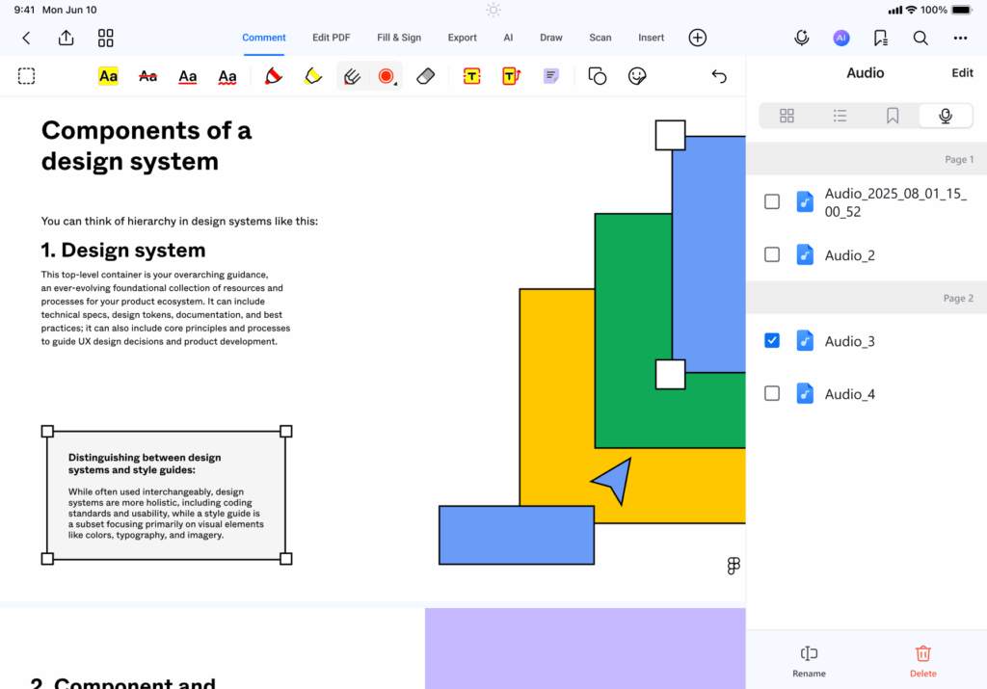Choose the strikethrough text tool

(x=147, y=76)
